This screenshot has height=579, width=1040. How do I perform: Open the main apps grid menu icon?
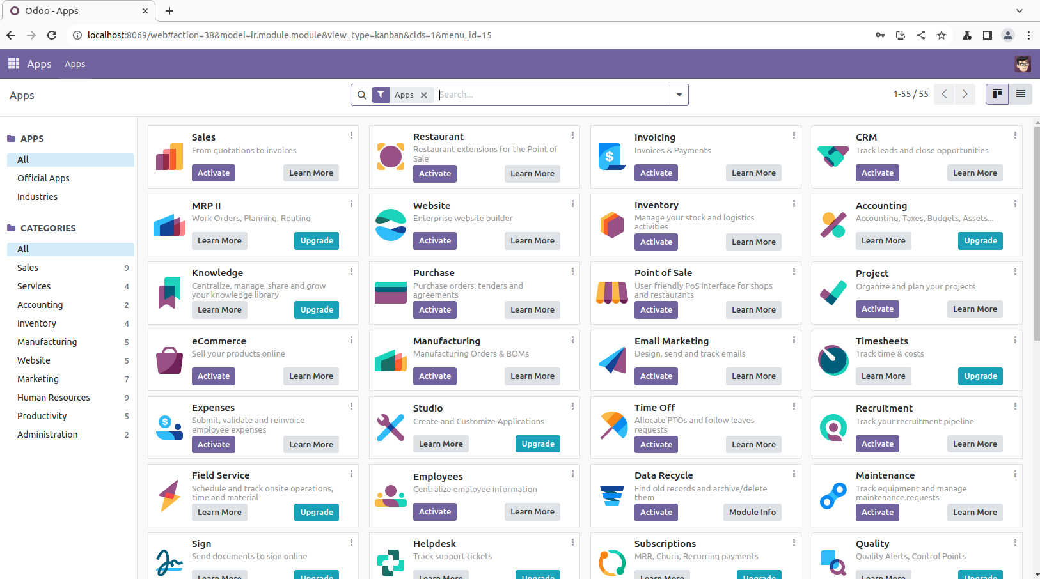tap(13, 63)
